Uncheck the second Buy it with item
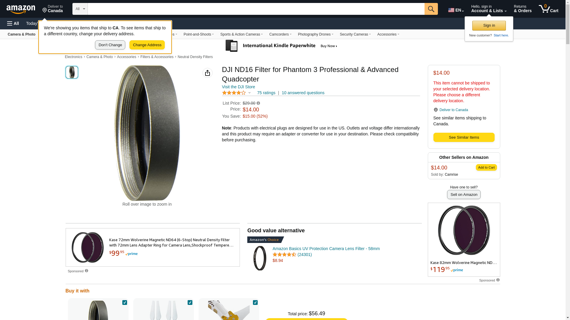This screenshot has height=320, width=570. (190, 303)
